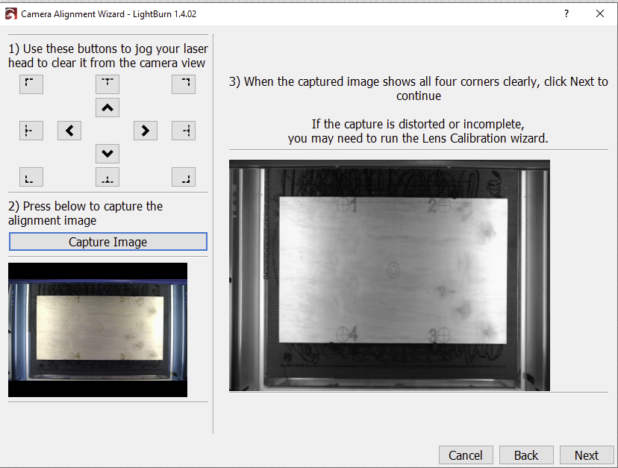This screenshot has height=468, width=618.
Task: Jog laser to top-center position
Action: [x=107, y=84]
